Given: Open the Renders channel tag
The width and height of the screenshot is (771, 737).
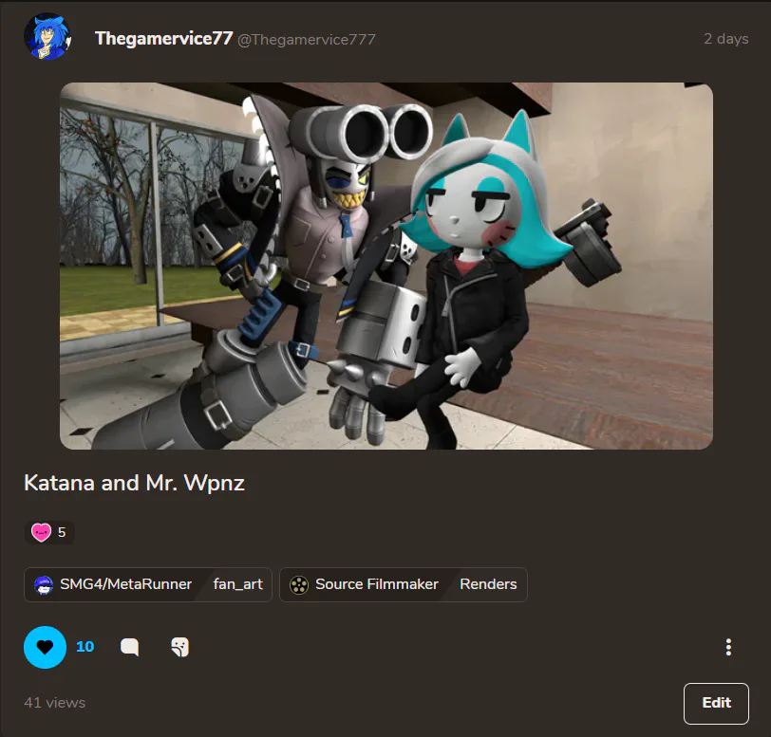Looking at the screenshot, I should click(x=488, y=584).
